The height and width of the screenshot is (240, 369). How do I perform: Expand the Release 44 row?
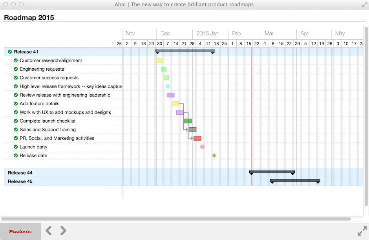click(x=20, y=173)
